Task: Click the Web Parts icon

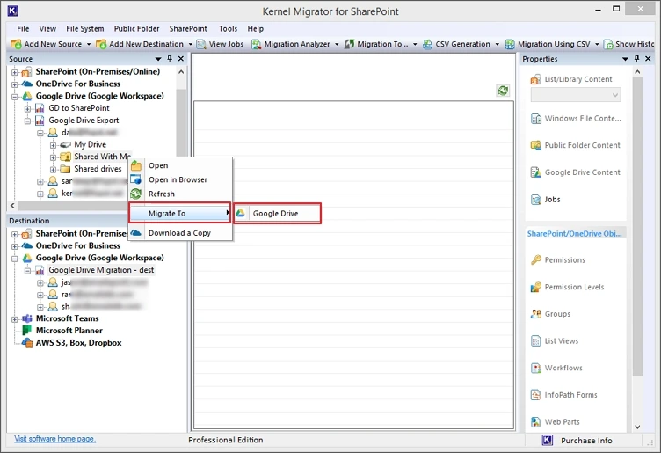Action: (535, 422)
